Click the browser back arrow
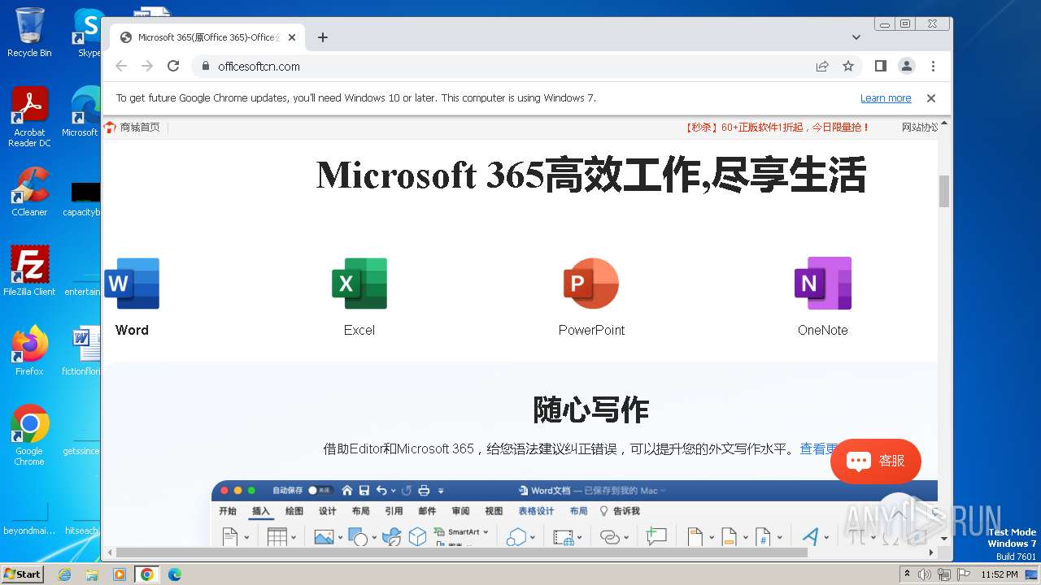Screen dimensions: 1041x585 121,67
